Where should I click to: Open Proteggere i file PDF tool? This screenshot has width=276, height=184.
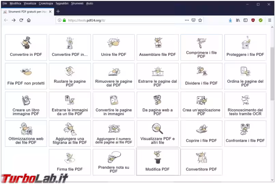[x=245, y=47]
